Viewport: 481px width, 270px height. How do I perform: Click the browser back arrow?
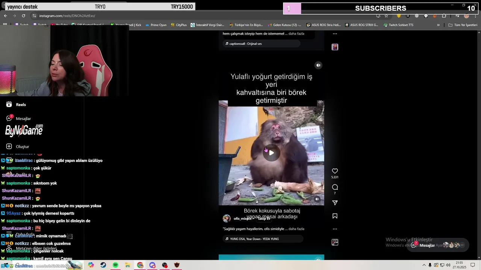tap(5, 16)
